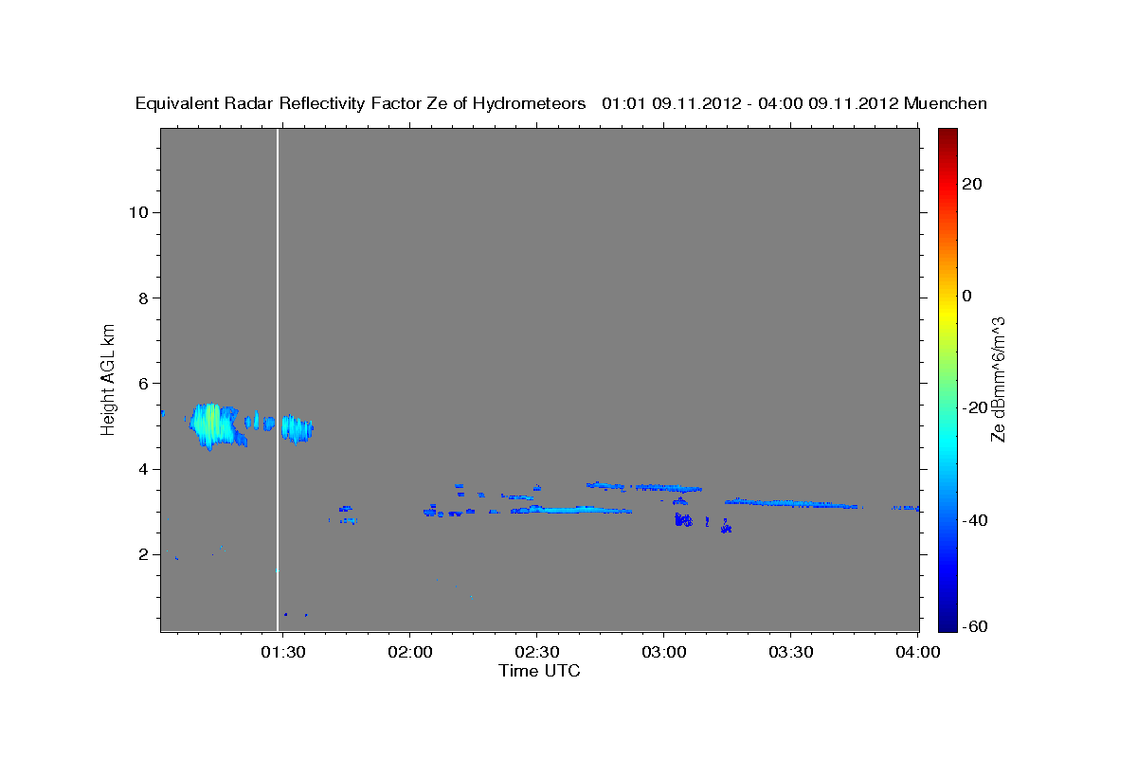Click the large cloud echo at 5 km
1137x758 pixels.
[x=219, y=425]
